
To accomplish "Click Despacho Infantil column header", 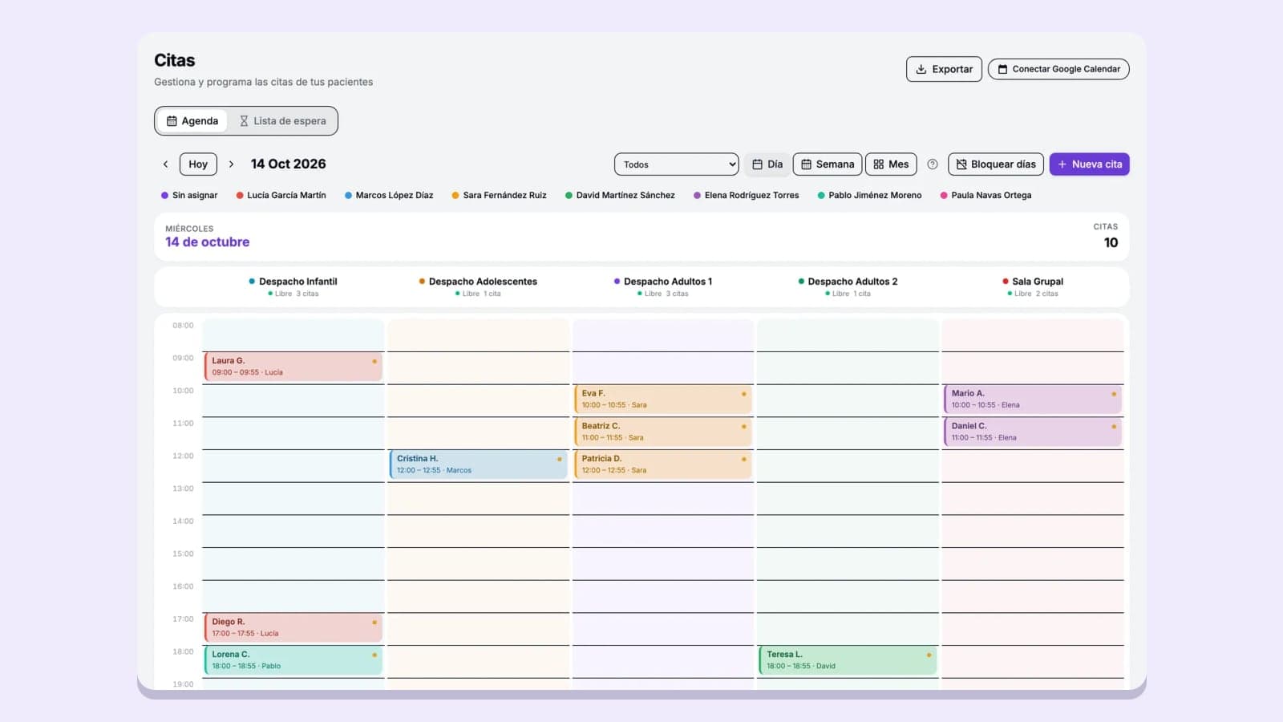I will point(293,286).
